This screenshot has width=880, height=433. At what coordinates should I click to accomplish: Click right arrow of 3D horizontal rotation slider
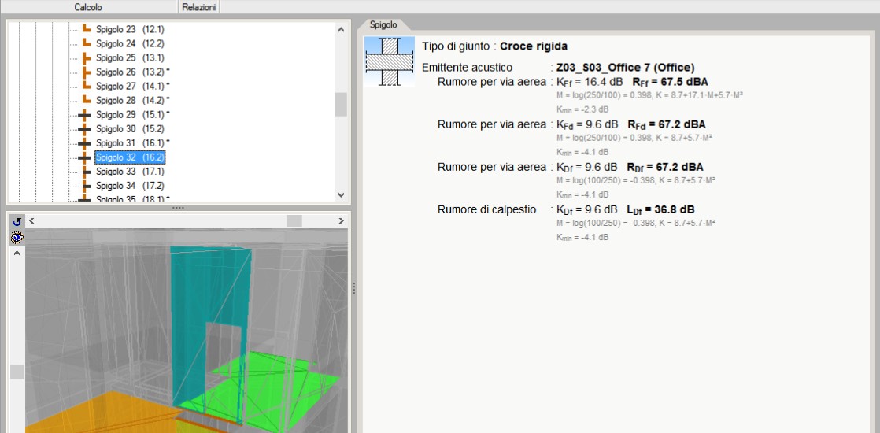(x=341, y=221)
